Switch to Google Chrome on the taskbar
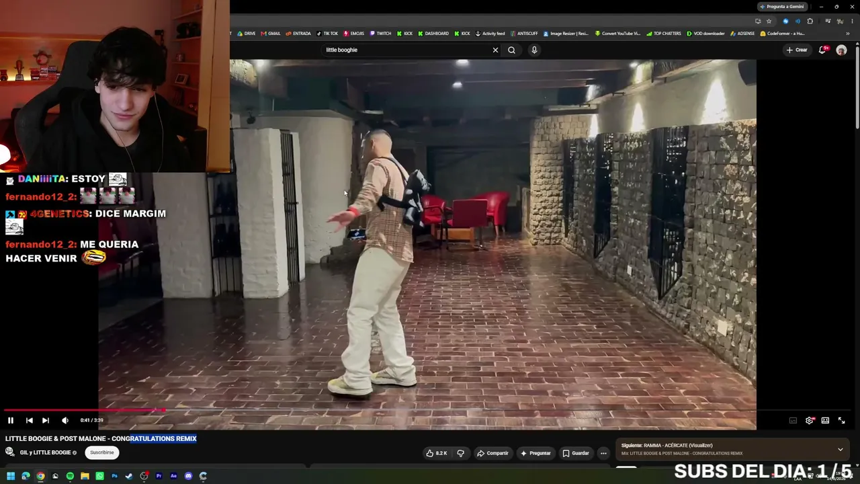This screenshot has width=860, height=484. (x=40, y=477)
